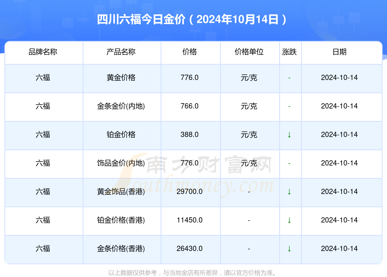Click the 776.0 price in 黄金价格 row

[x=190, y=77]
